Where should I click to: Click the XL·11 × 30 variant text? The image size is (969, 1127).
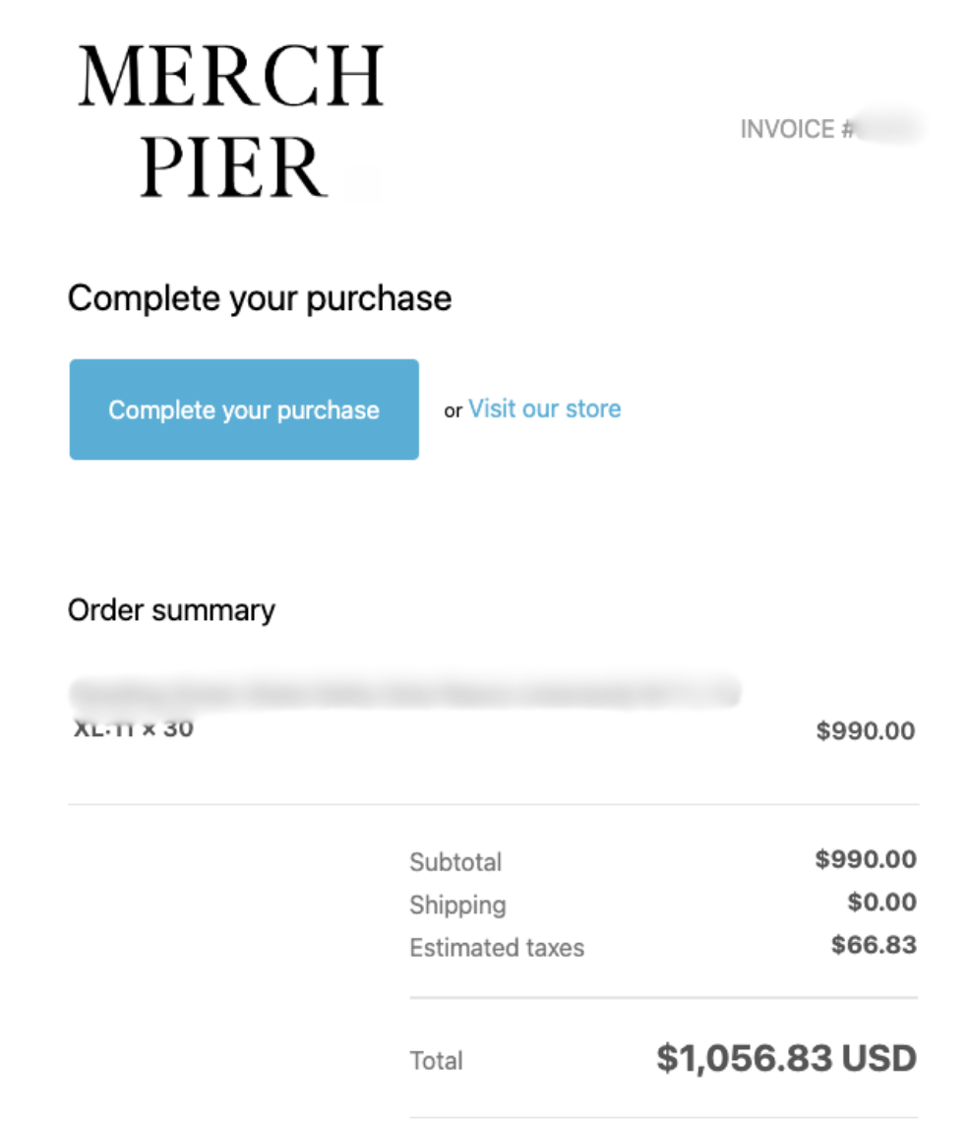(134, 729)
